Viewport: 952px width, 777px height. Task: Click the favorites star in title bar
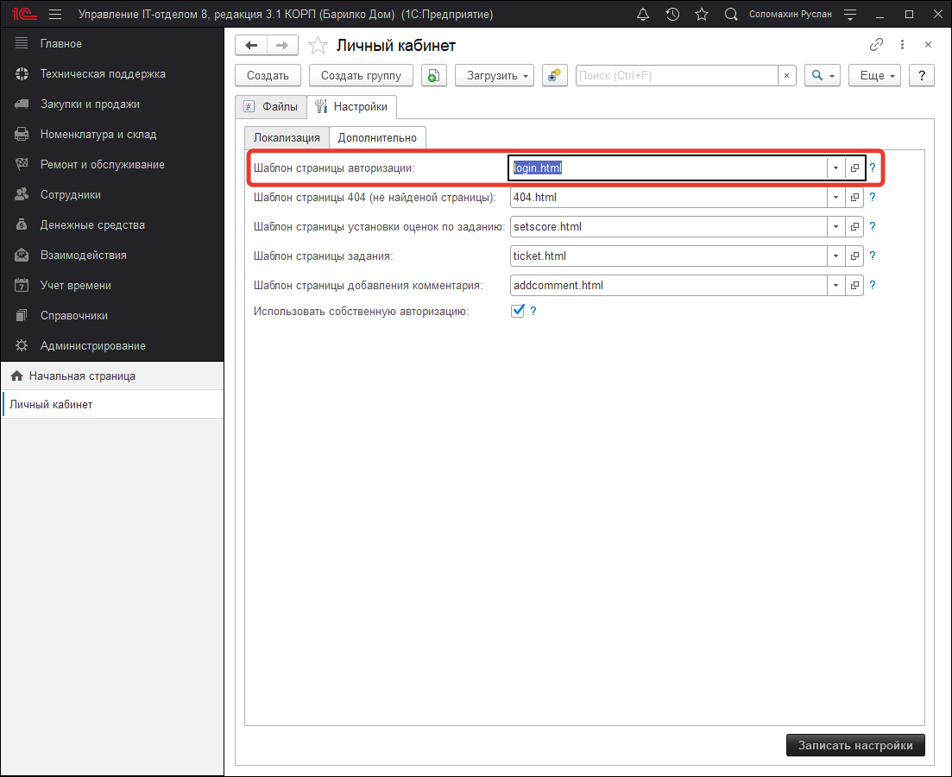(702, 15)
